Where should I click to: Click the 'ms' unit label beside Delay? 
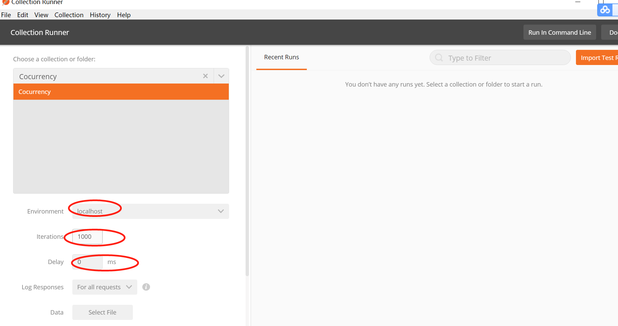click(x=112, y=262)
